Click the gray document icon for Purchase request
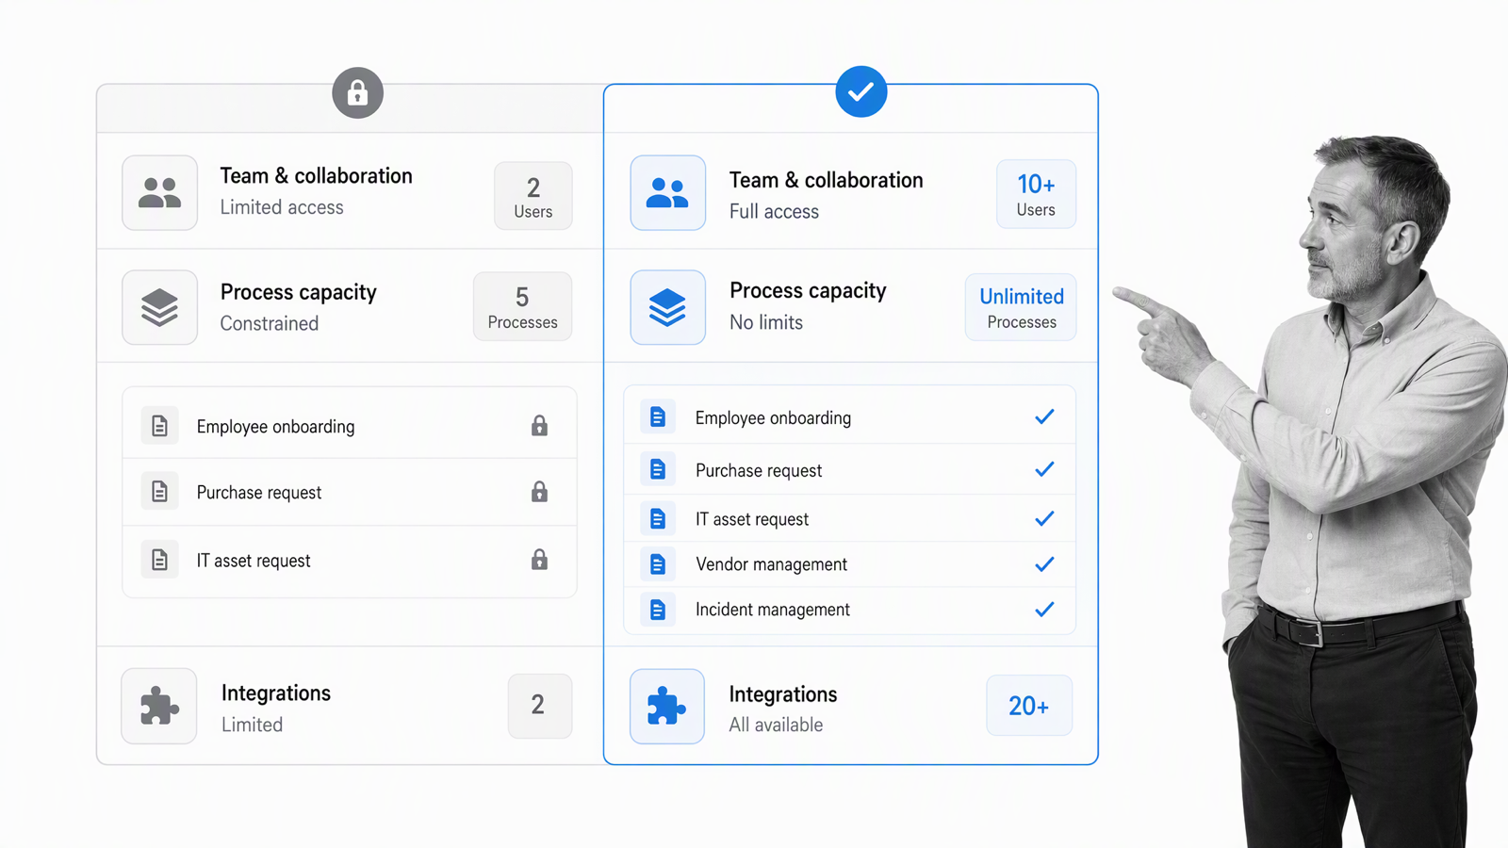This screenshot has height=848, width=1508. tap(159, 492)
